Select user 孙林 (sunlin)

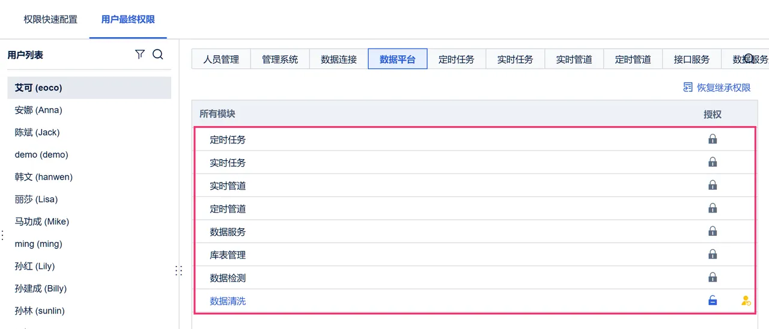[90, 310]
